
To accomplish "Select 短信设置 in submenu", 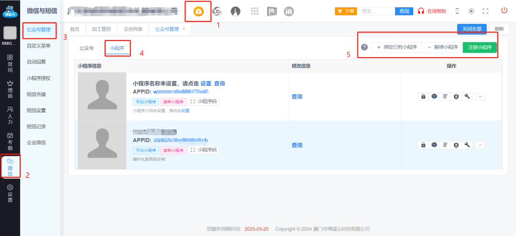I will 36,110.
